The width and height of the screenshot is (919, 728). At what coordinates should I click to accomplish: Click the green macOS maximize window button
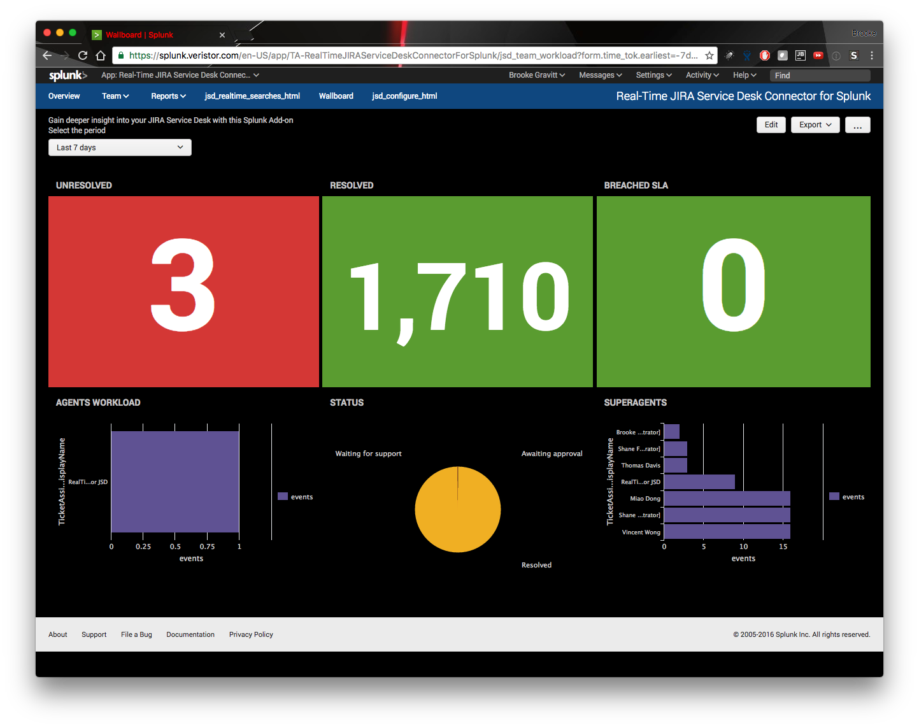pyautogui.click(x=73, y=32)
